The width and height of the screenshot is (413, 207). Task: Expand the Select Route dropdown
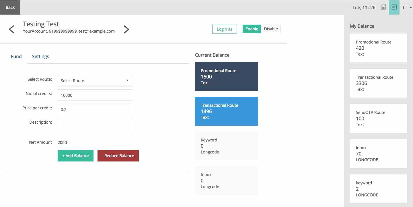pos(95,81)
